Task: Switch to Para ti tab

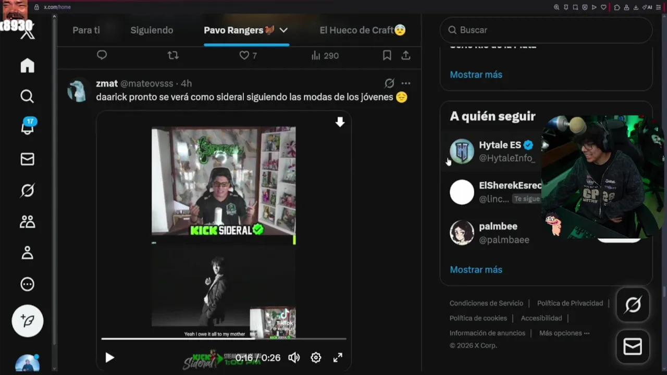Action: coord(86,30)
